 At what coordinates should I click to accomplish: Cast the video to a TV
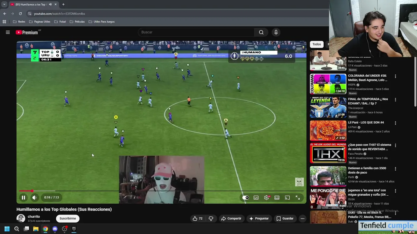287,198
